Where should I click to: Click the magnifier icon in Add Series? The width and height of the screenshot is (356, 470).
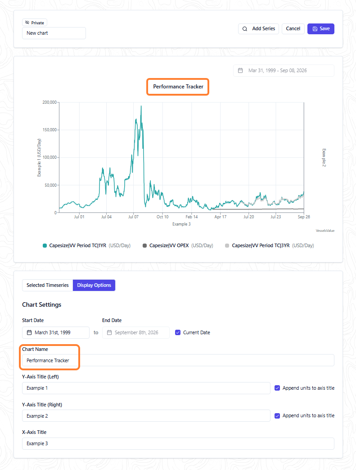pyautogui.click(x=245, y=29)
